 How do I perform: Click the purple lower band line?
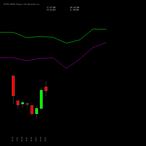coord(53,58)
